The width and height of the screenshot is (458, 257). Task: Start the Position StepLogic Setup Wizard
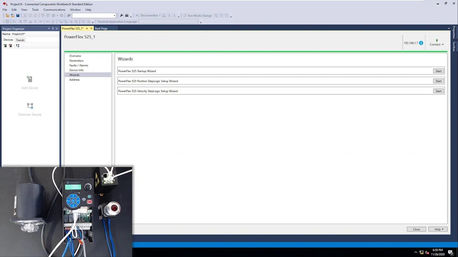[x=438, y=81]
